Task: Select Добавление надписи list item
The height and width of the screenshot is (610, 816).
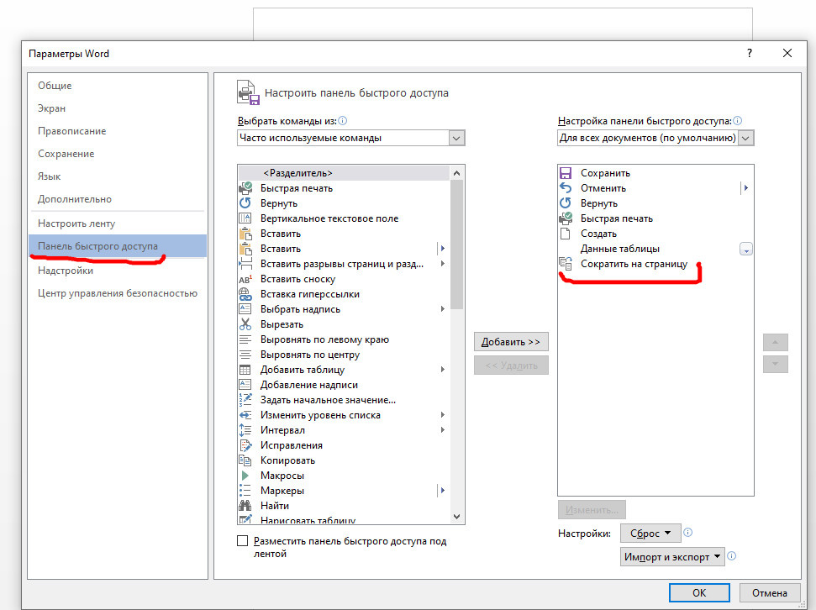Action: (344, 385)
